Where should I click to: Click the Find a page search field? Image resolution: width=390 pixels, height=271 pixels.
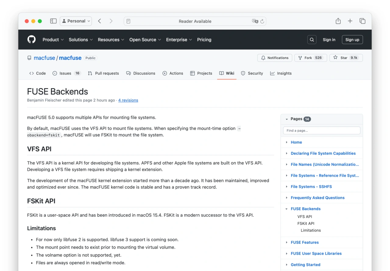[x=321, y=130]
